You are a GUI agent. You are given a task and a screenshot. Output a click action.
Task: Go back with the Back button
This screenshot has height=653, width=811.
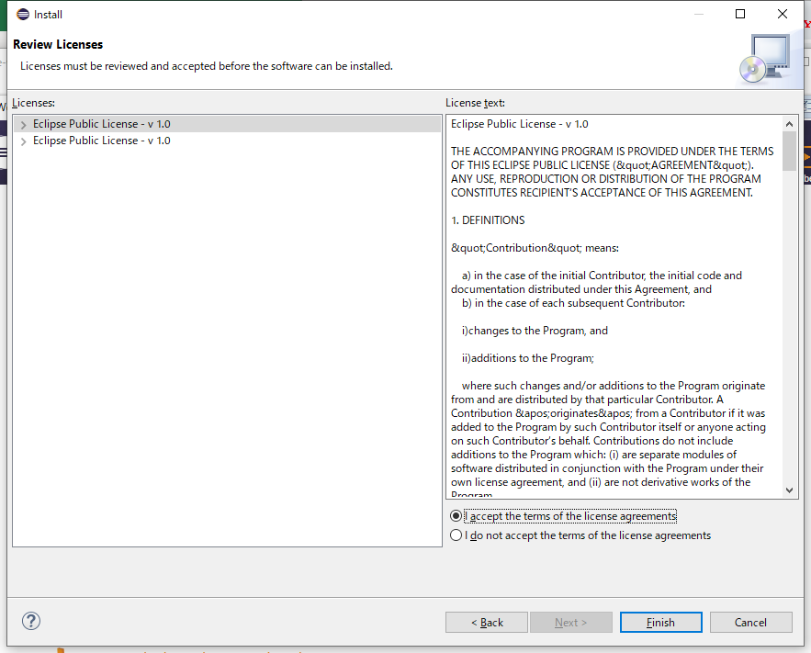click(x=487, y=622)
